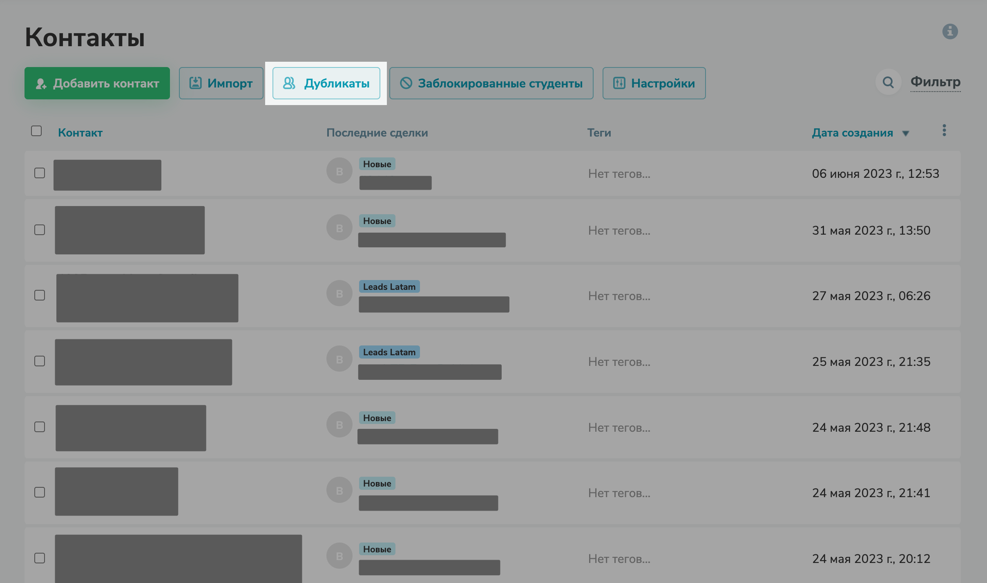
Task: Open the Настройки button
Action: [x=654, y=83]
